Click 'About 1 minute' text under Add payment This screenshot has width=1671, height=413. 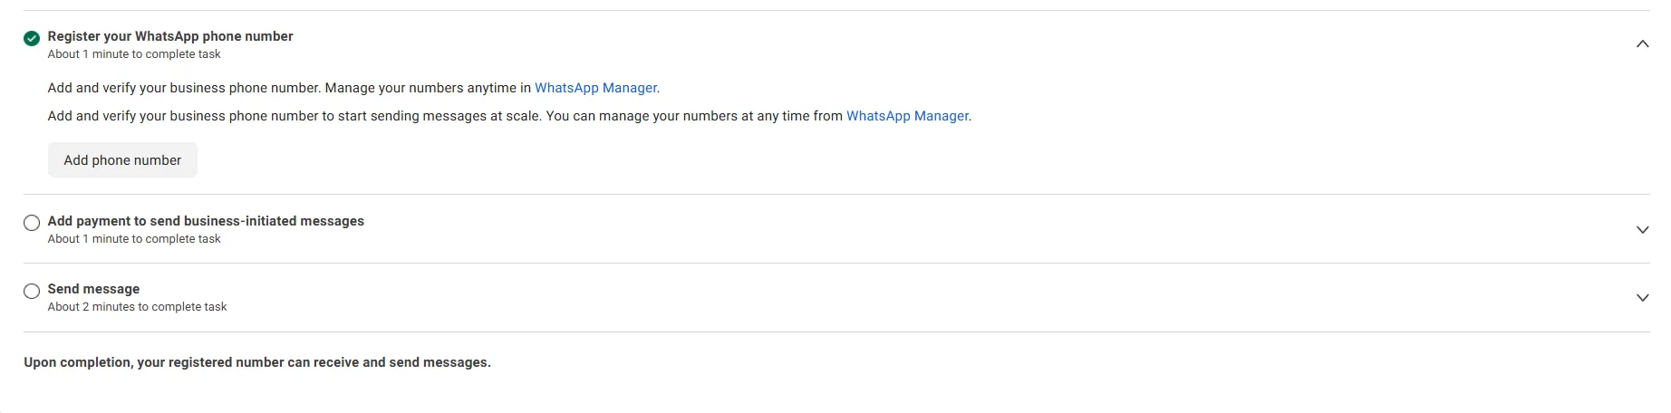pos(134,239)
